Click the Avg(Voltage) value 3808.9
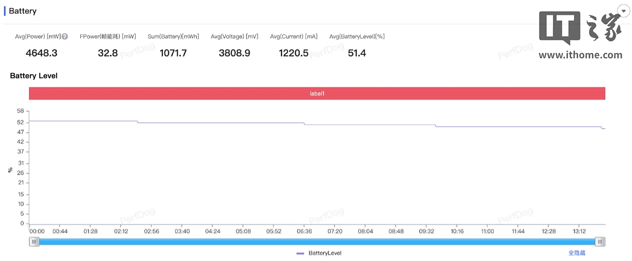This screenshot has height=261, width=632. (x=234, y=53)
